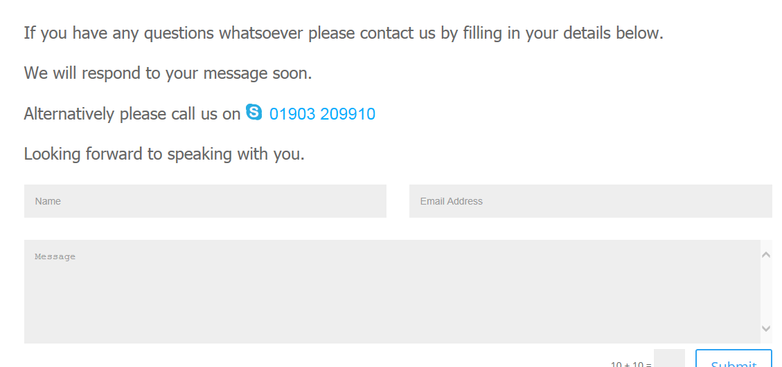Click the 'Message' placeholder text

55,256
